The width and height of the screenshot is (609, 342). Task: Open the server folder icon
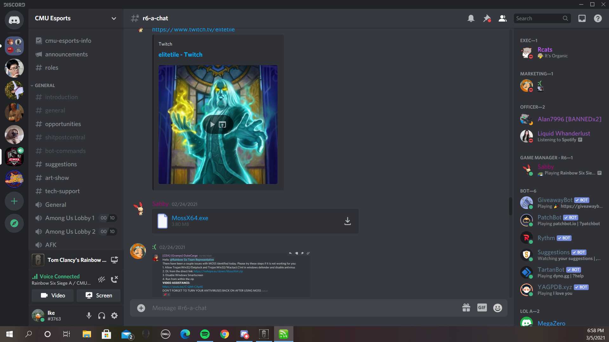[14, 46]
